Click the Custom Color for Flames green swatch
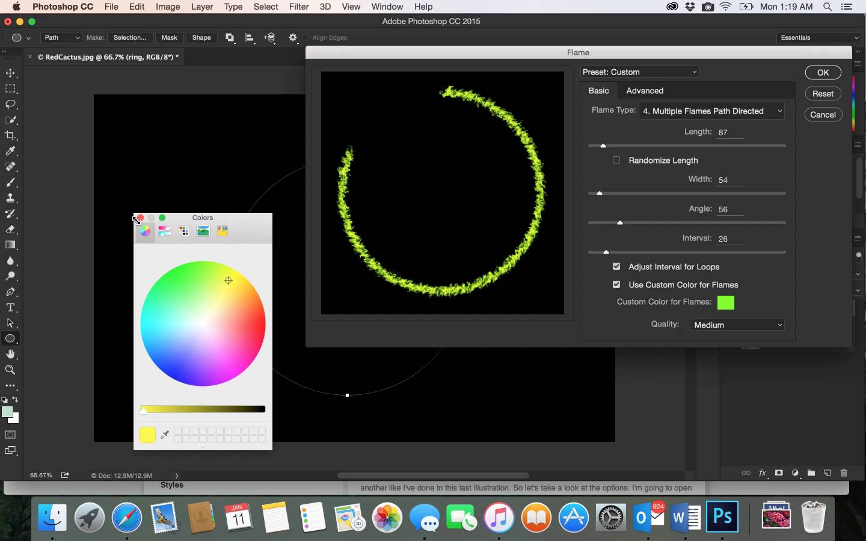The height and width of the screenshot is (541, 866). tap(726, 303)
